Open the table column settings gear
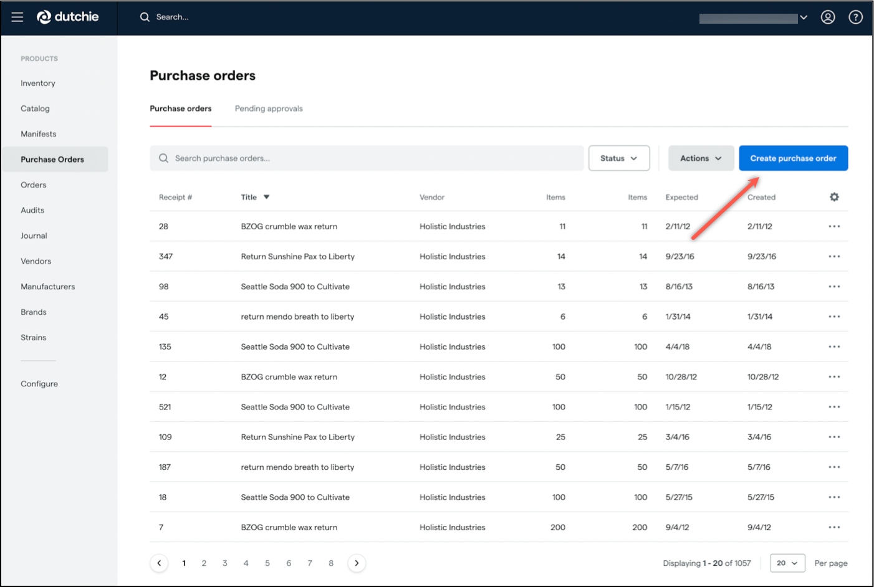The height and width of the screenshot is (587, 874). coord(834,197)
